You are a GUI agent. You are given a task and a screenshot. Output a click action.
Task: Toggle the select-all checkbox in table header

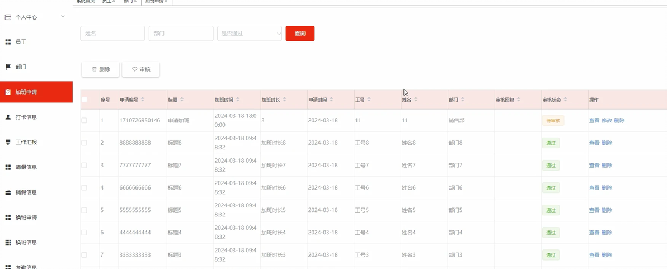pyautogui.click(x=84, y=100)
